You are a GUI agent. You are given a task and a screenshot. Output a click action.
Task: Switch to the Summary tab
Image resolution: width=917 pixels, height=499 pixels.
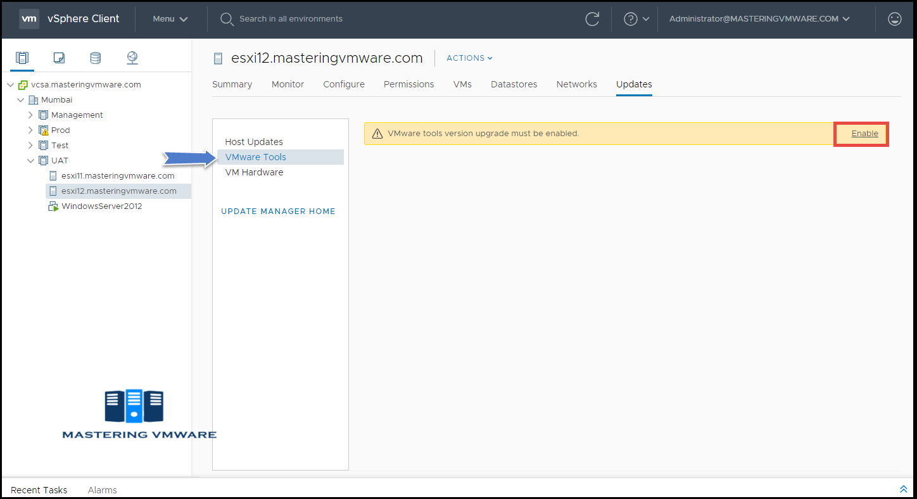coord(232,84)
